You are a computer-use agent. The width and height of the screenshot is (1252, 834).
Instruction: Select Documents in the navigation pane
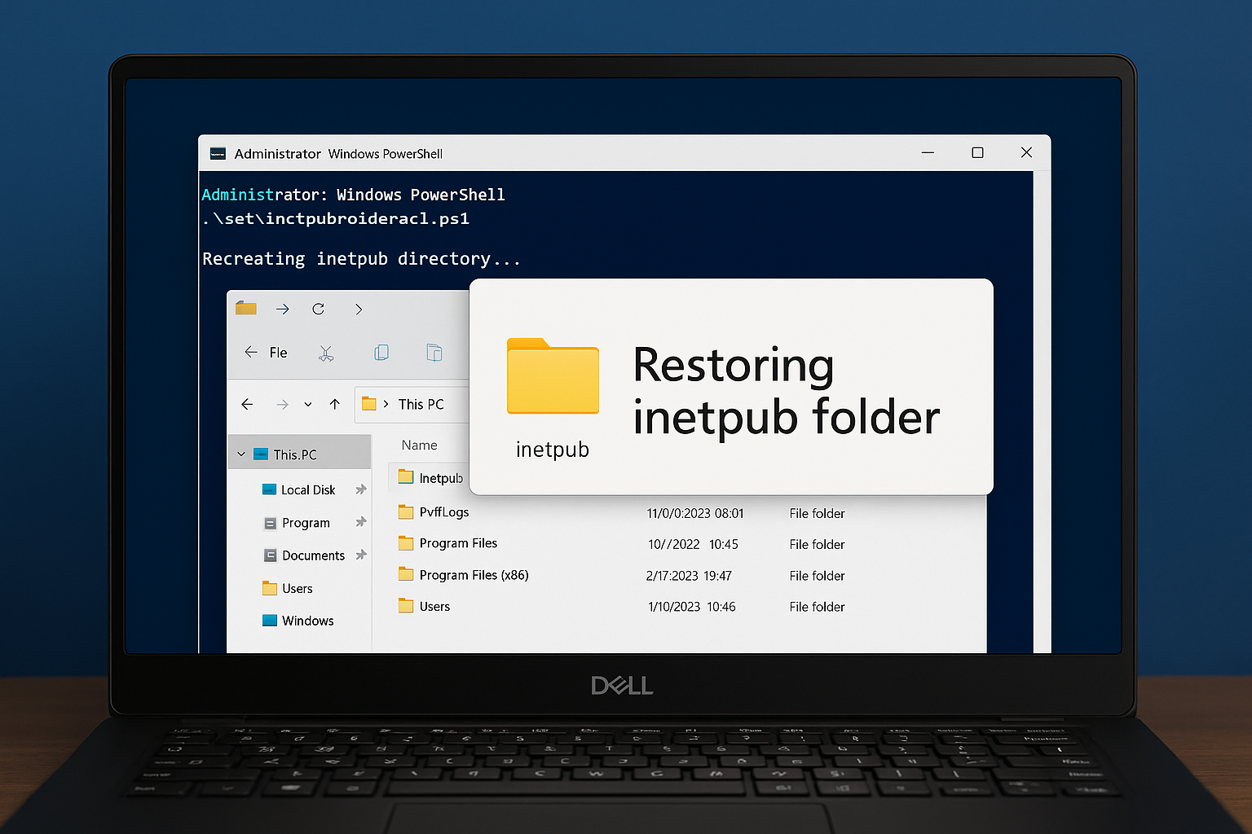313,555
